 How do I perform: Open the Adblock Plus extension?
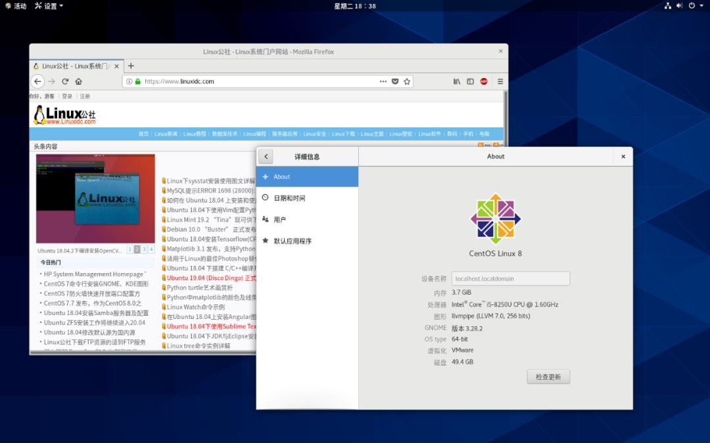pyautogui.click(x=484, y=81)
